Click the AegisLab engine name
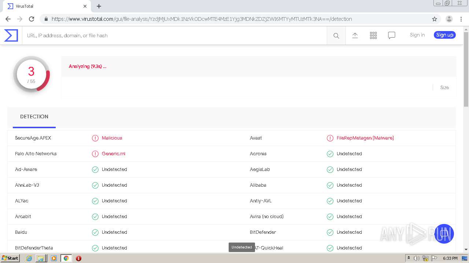Viewport: 469px width, 263px height. click(260, 169)
